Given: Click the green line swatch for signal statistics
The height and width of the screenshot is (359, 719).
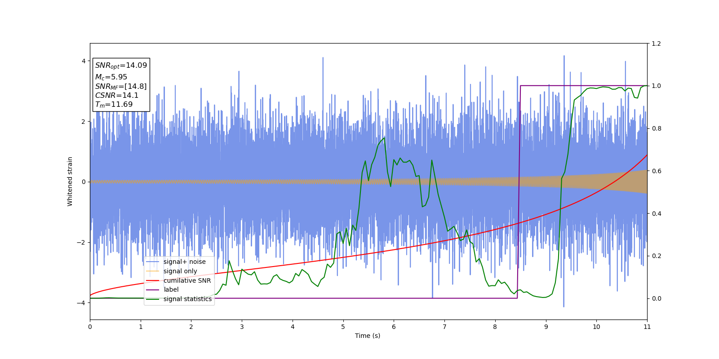Looking at the screenshot, I should (153, 299).
